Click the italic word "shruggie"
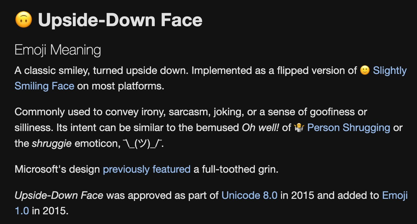Image resolution: width=417 pixels, height=224 pixels. coord(51,143)
